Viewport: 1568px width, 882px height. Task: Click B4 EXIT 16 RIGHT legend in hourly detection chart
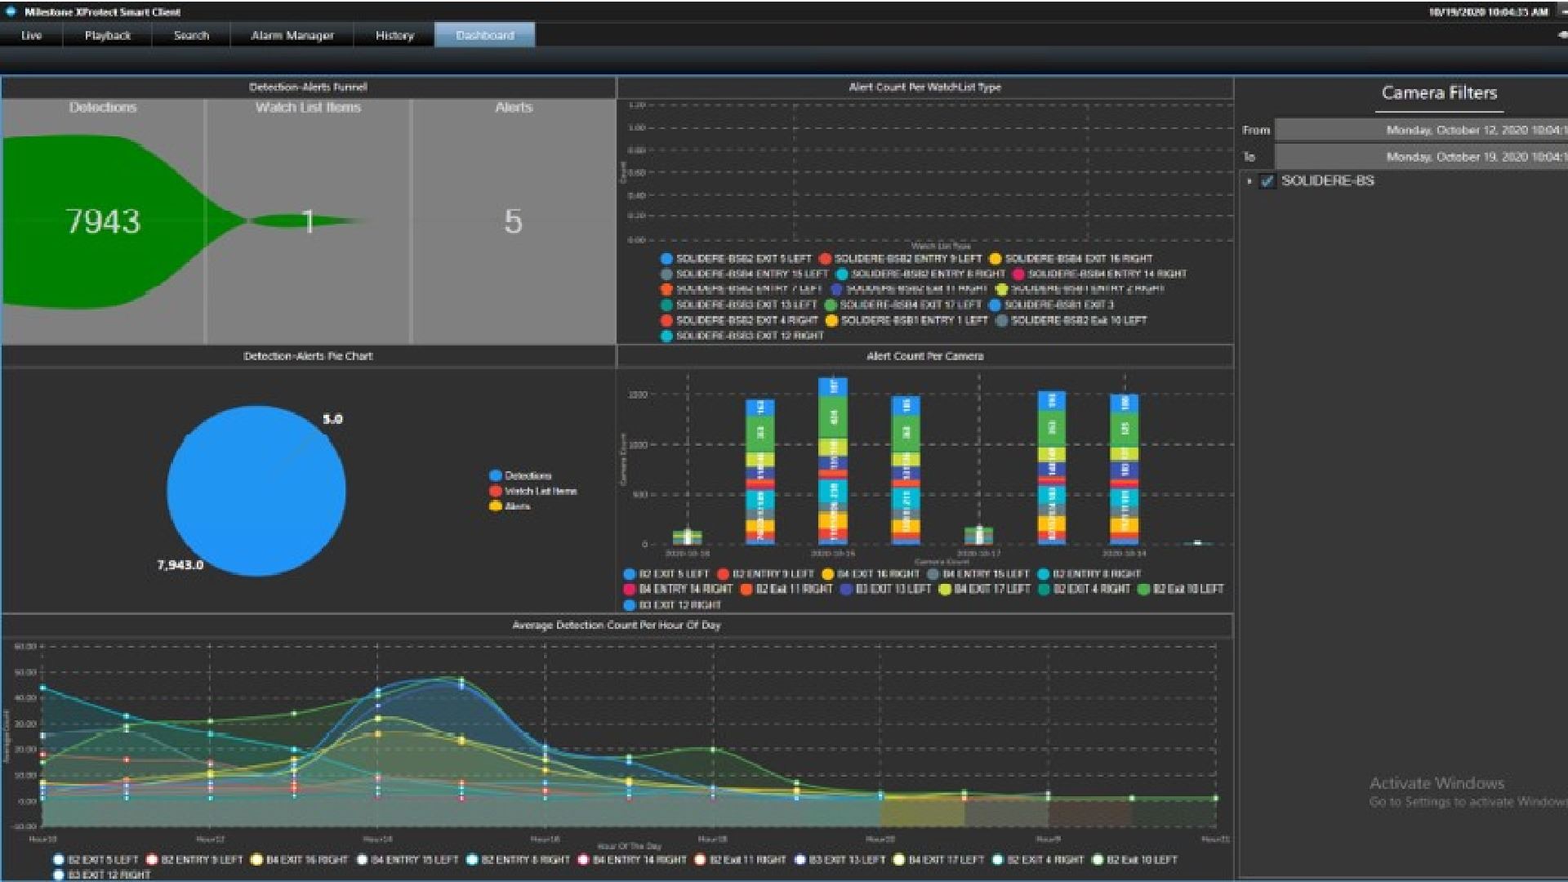coord(300,860)
